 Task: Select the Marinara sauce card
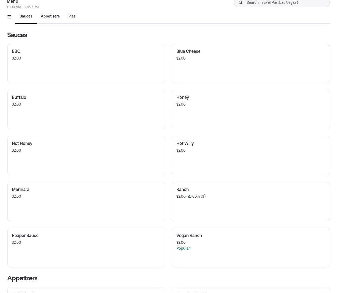pos(86,201)
